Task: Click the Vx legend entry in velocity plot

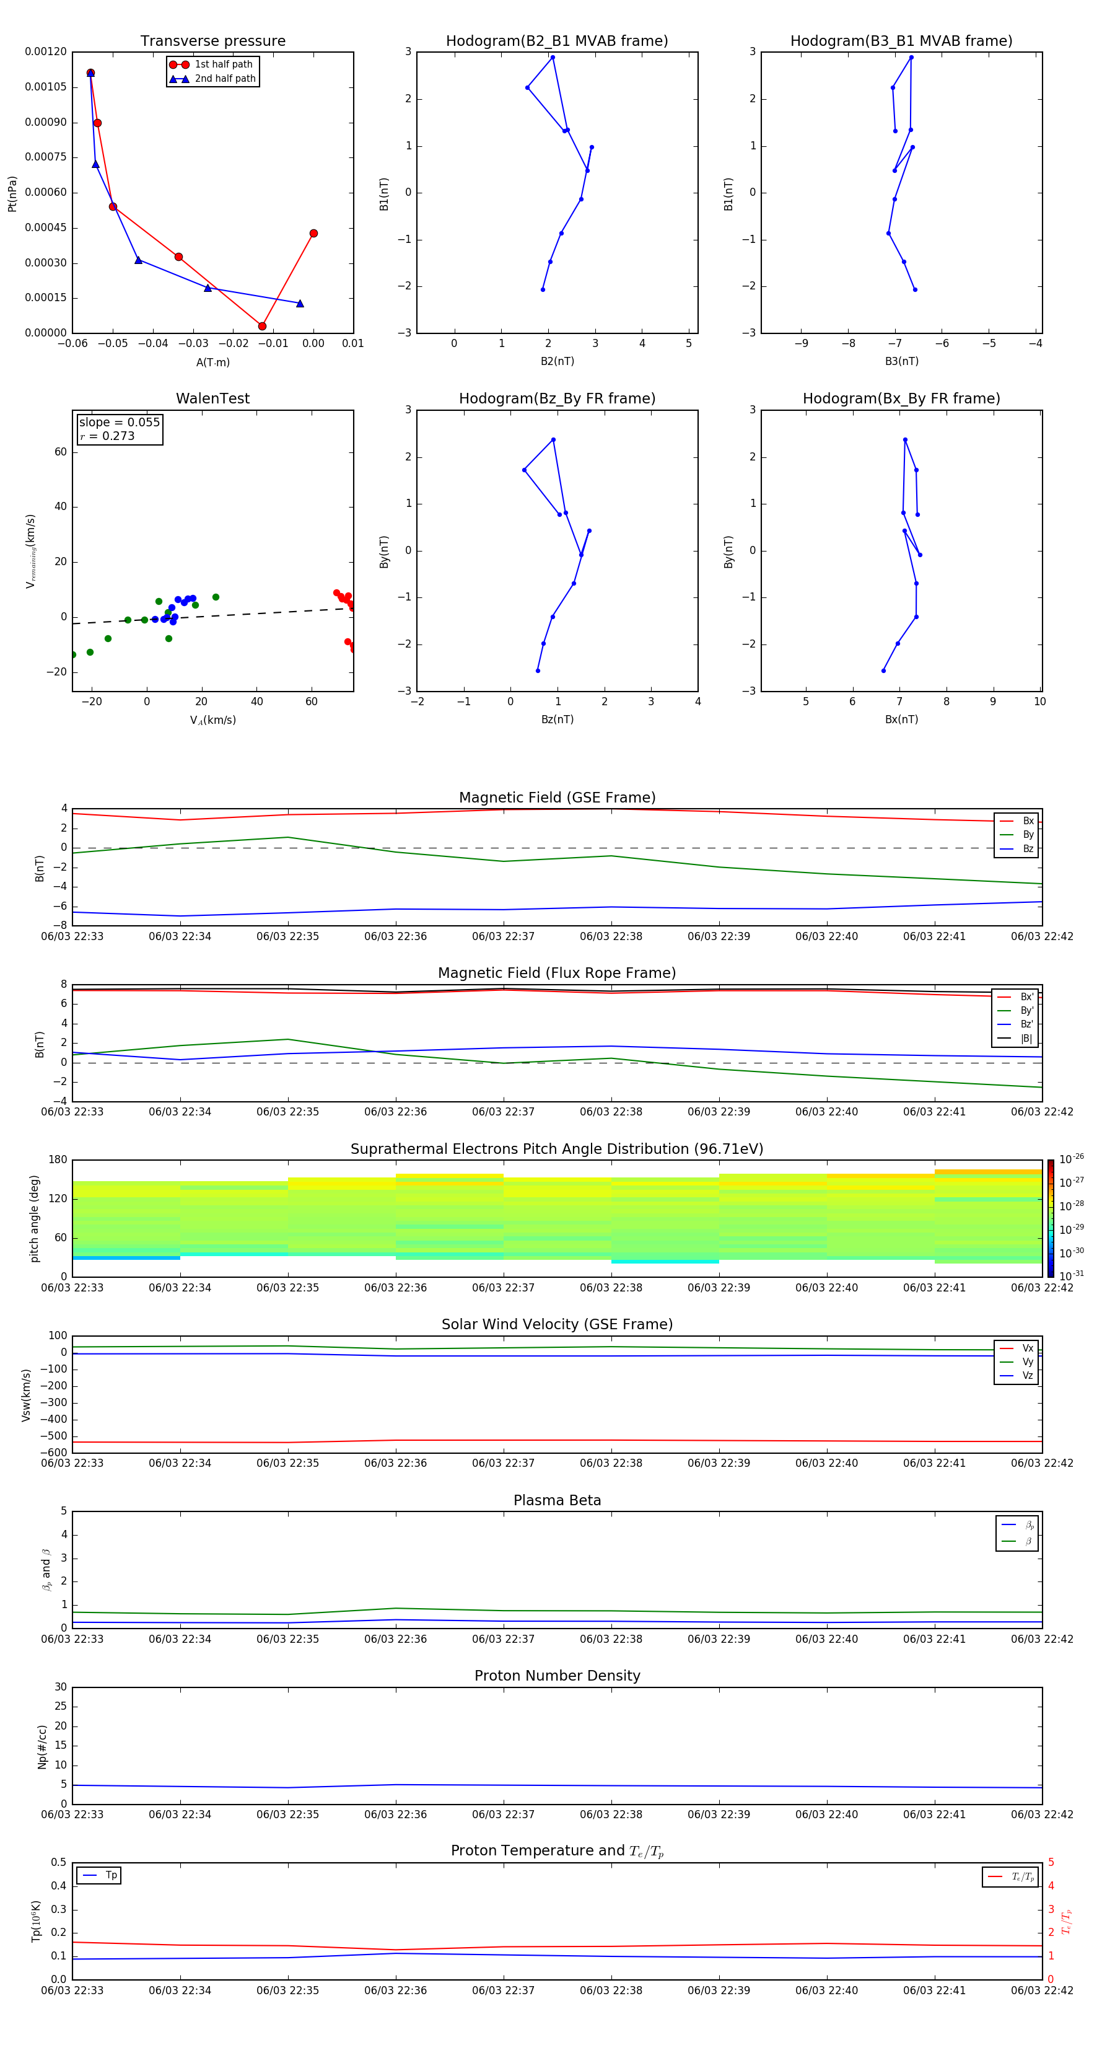Action: 1017,1348
